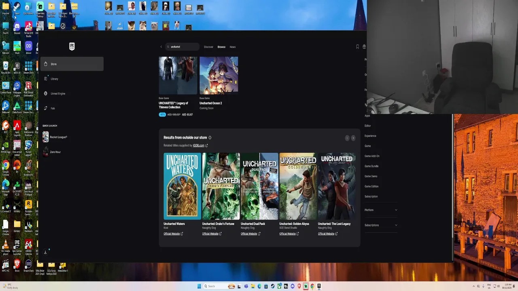Viewport: 518px width, 291px height.
Task: Open the wishlist bookmark icon
Action: (x=357, y=47)
